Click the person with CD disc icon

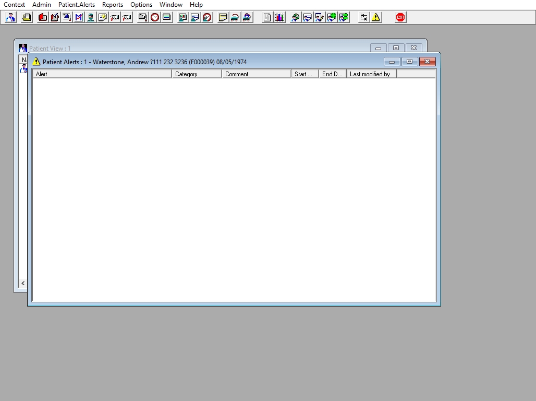coord(295,17)
